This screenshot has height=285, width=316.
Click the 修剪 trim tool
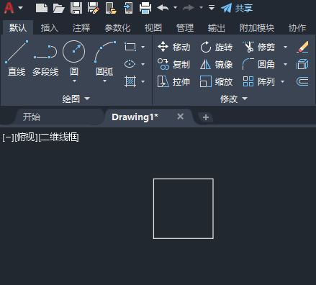tap(259, 47)
